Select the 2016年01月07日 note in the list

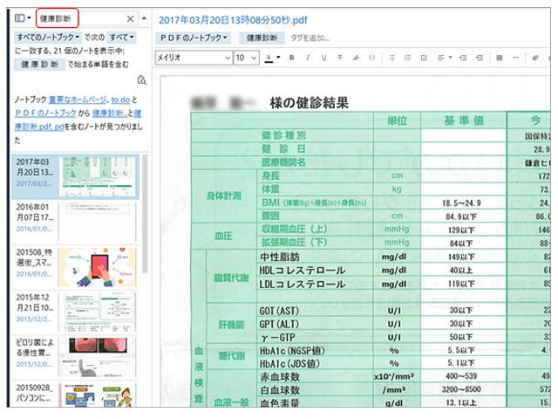point(76,222)
